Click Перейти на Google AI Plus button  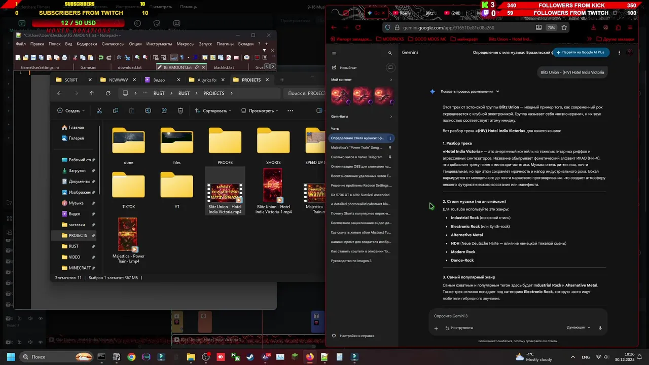click(580, 52)
